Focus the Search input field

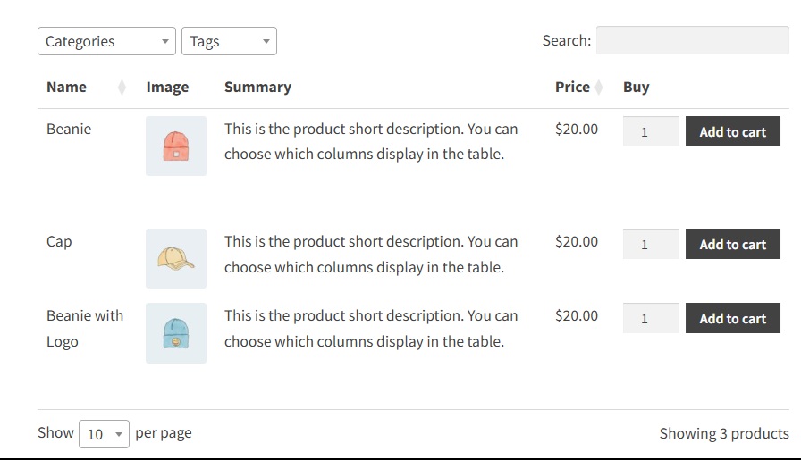click(x=692, y=40)
